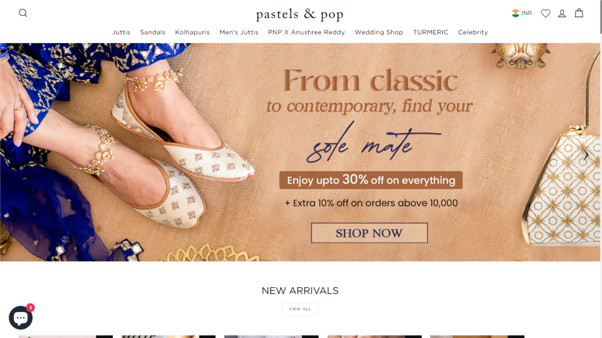Go to Sandals category
The width and height of the screenshot is (602, 338).
click(x=153, y=32)
